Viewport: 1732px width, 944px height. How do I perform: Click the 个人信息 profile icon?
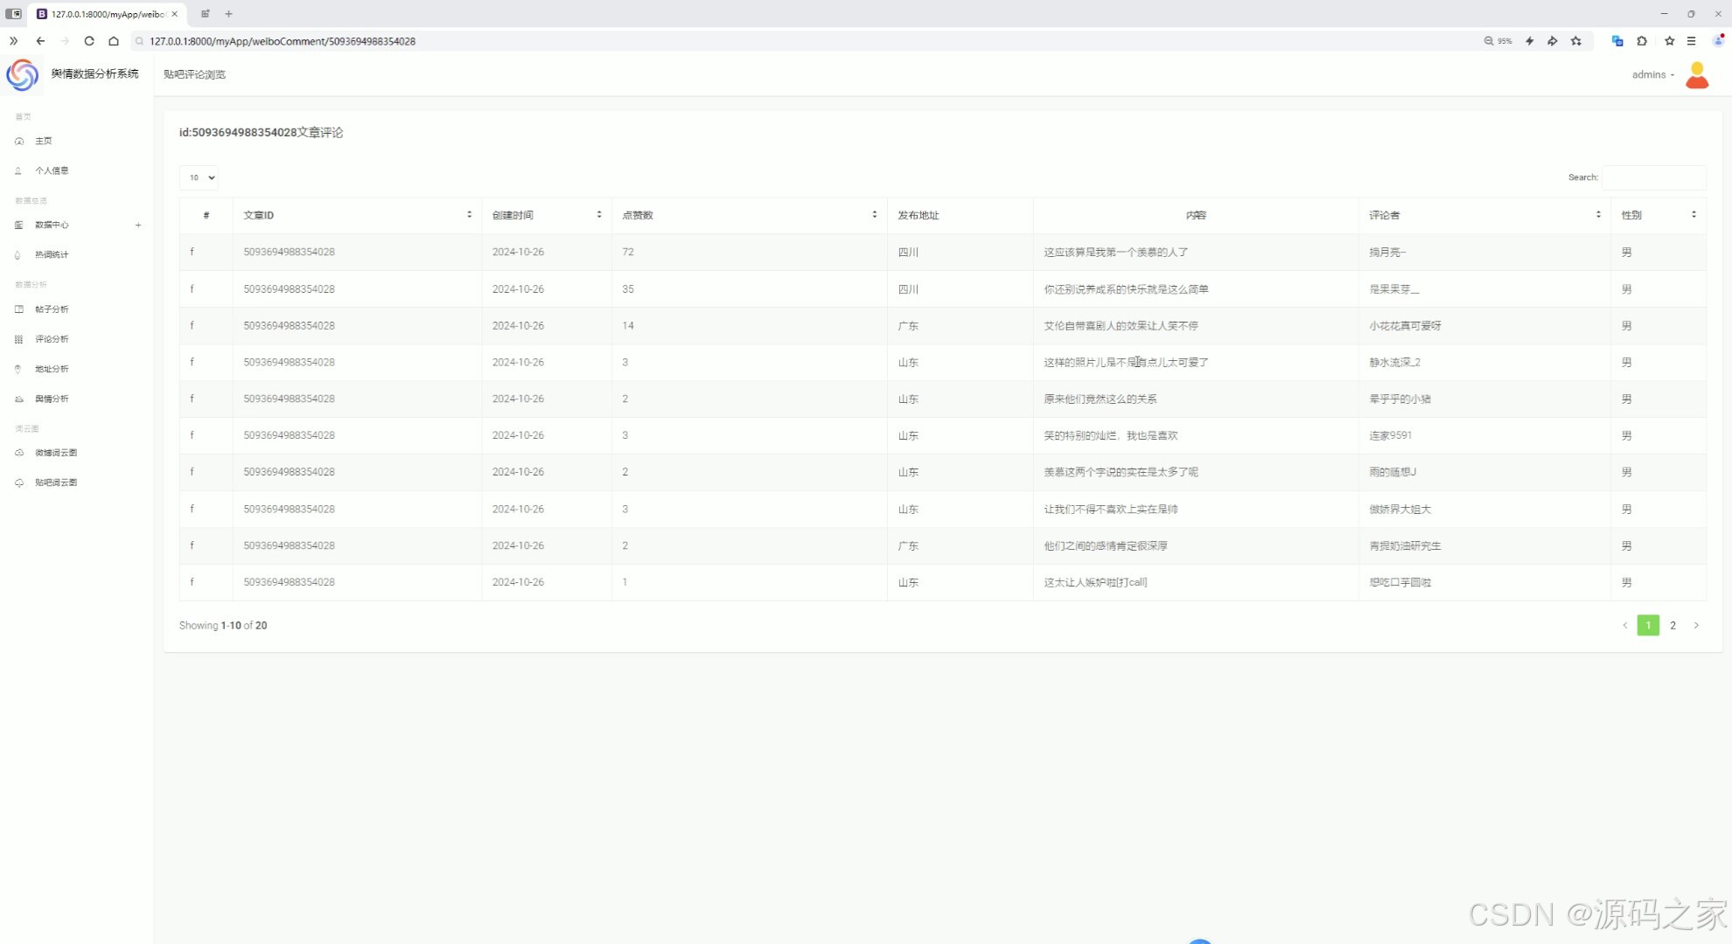tap(18, 170)
